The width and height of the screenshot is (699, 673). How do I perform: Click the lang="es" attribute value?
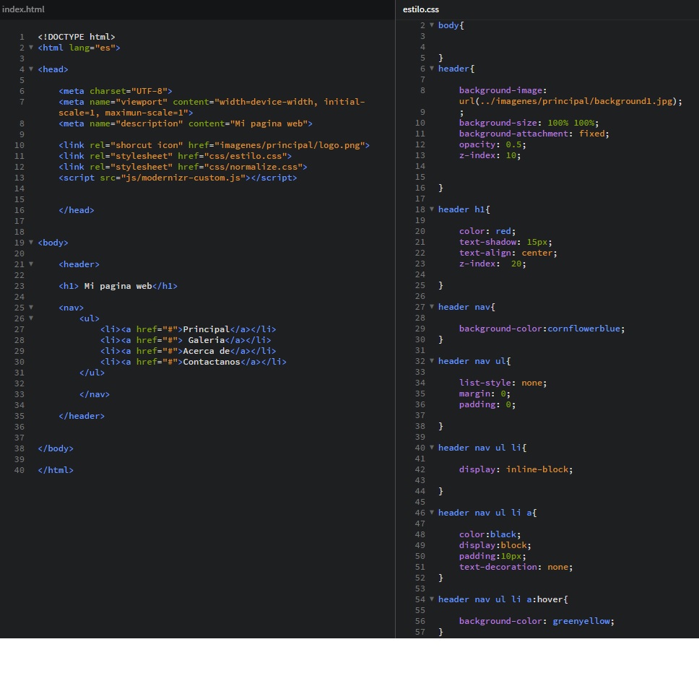pos(105,48)
